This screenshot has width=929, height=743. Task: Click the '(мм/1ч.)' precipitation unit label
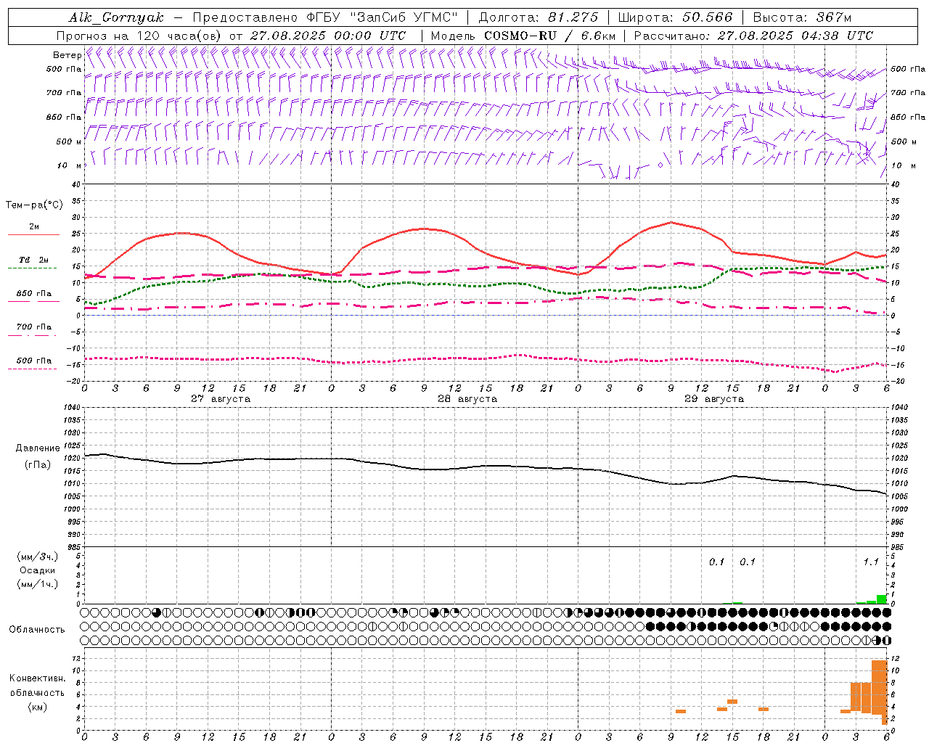coord(38,584)
